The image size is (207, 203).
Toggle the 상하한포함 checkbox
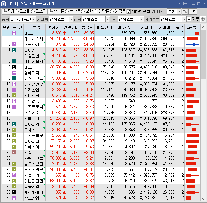click(x=129, y=12)
